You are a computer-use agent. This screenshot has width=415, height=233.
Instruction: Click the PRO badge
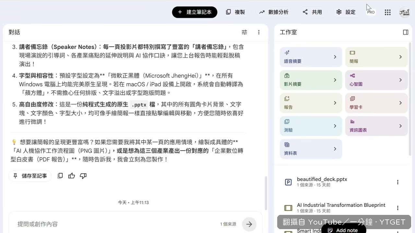(x=371, y=12)
